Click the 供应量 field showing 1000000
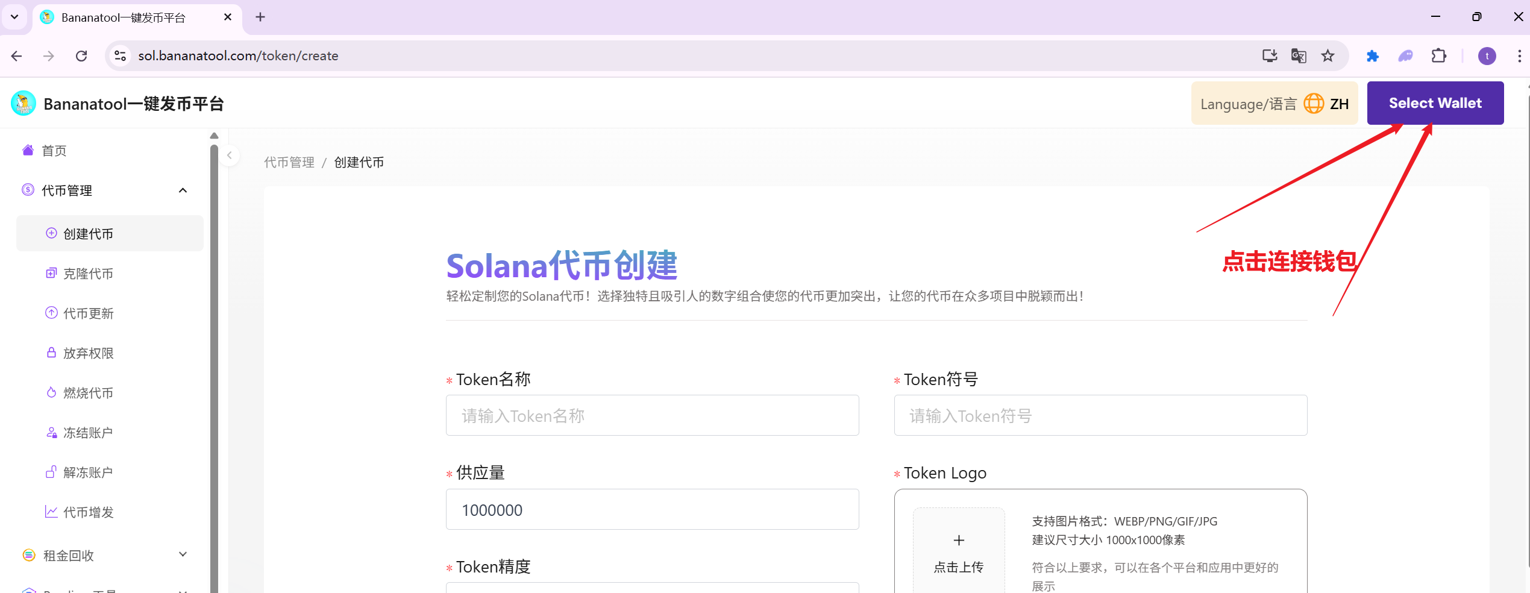 (x=652, y=510)
